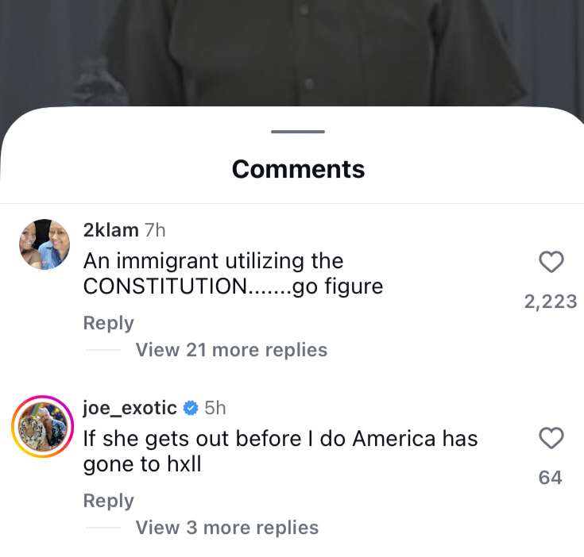The image size is (584, 557).
Task: Expand View 3 more replies
Action: [227, 528]
